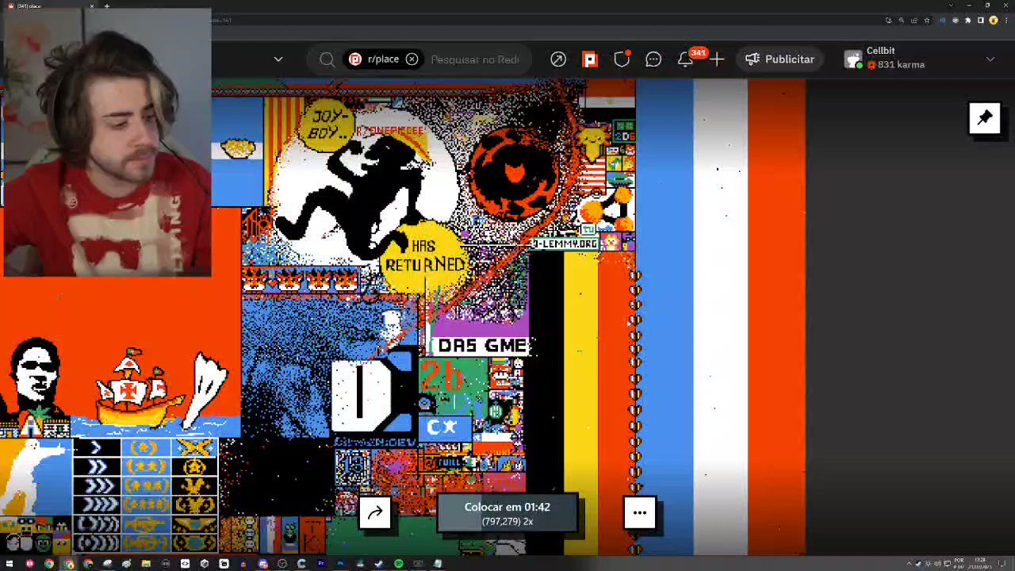Image resolution: width=1015 pixels, height=571 pixels.
Task: Expand the user menu chevron
Action: (990, 59)
